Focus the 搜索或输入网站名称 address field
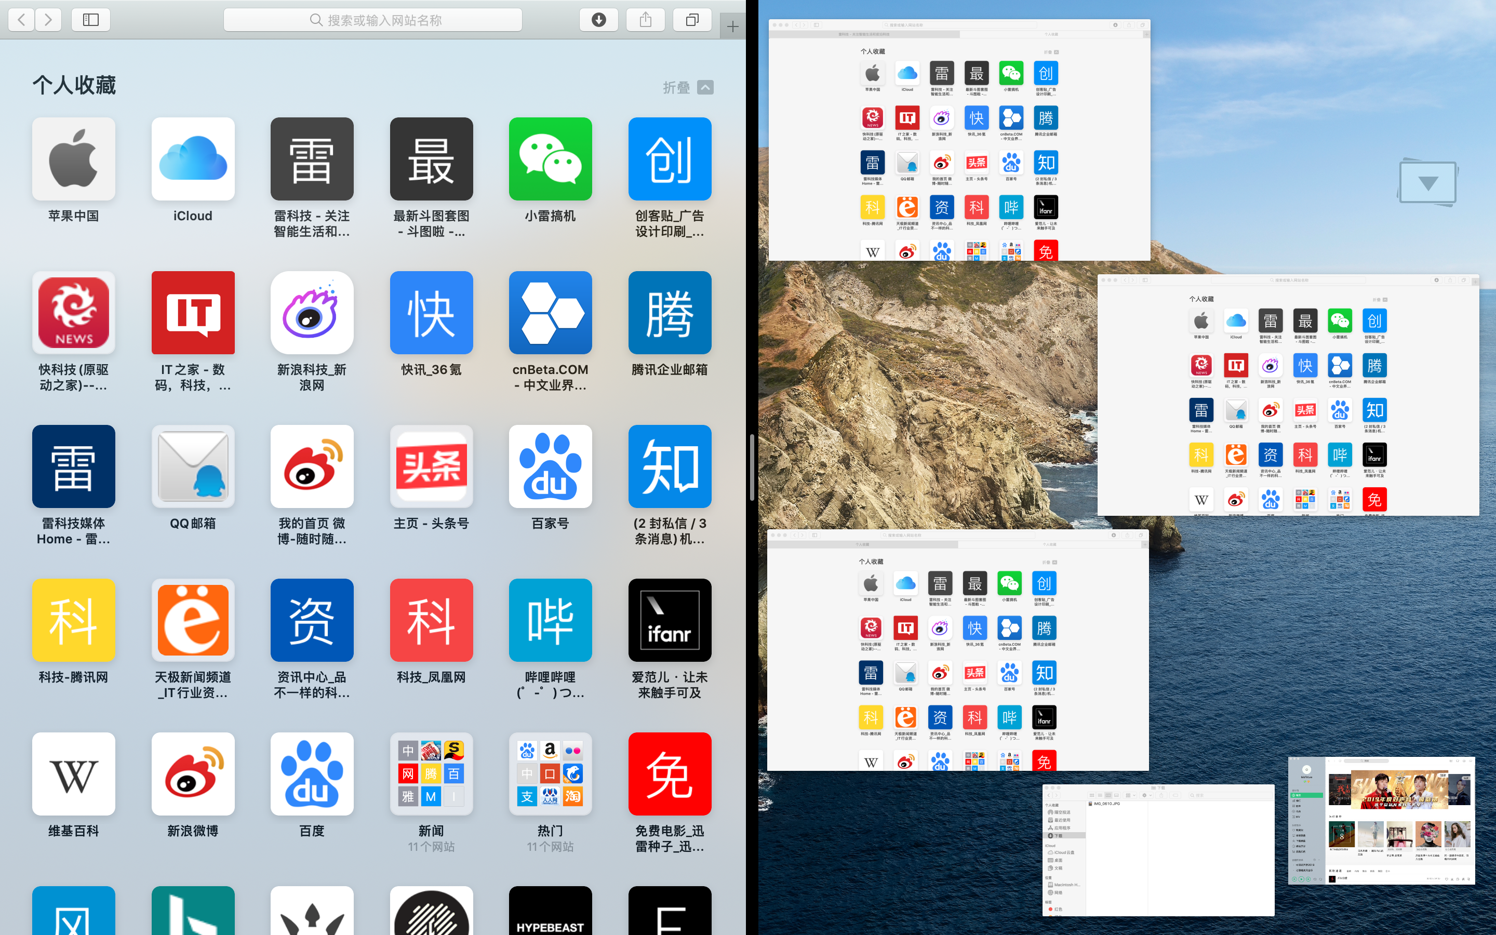 (373, 20)
